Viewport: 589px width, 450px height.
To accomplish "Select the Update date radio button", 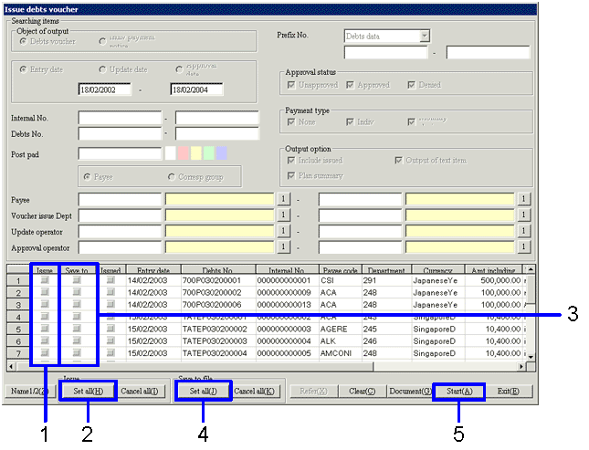I will (x=102, y=70).
